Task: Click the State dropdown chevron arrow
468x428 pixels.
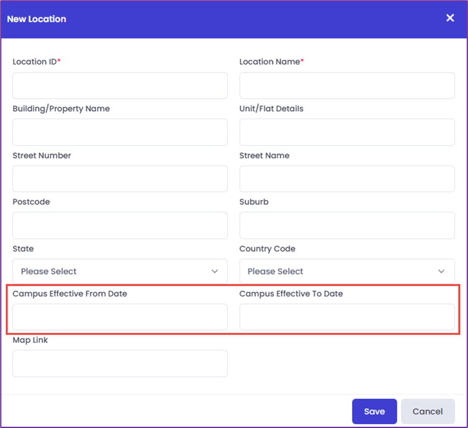Action: [215, 271]
